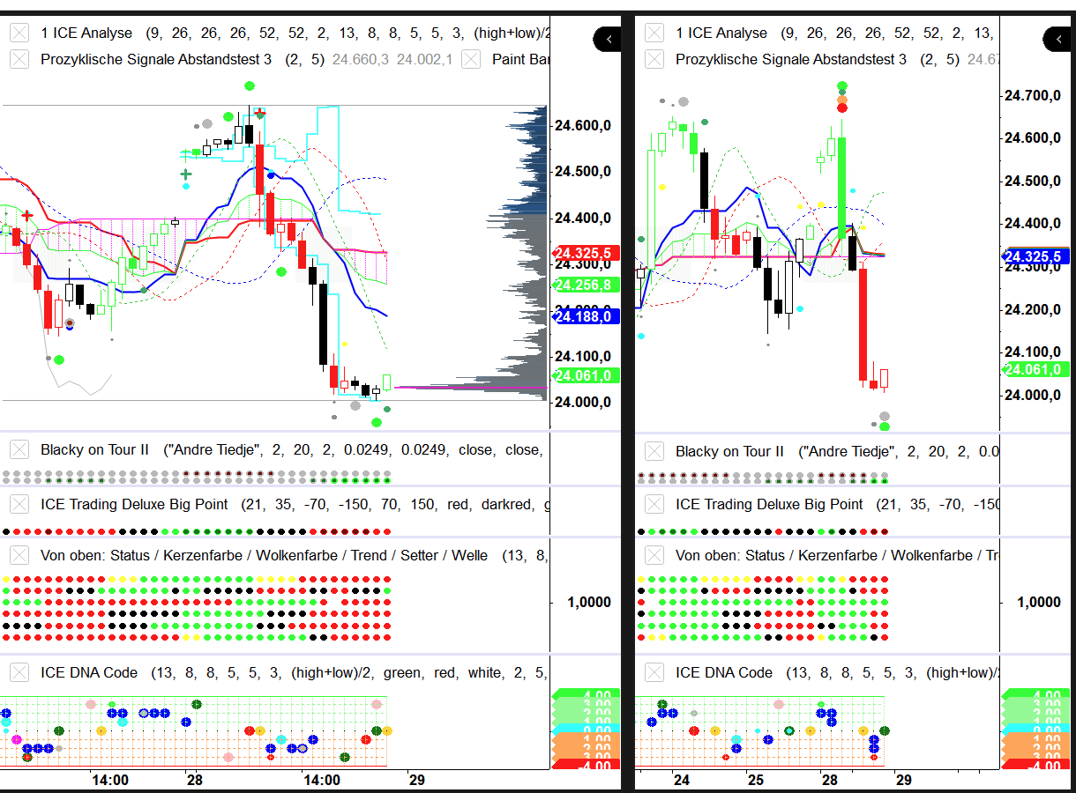
Task: Remove the Von oben: Status indicator in left chart
Action: tap(19, 556)
